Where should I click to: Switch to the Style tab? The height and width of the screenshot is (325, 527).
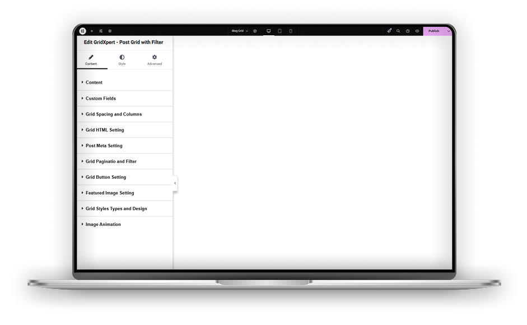(122, 60)
